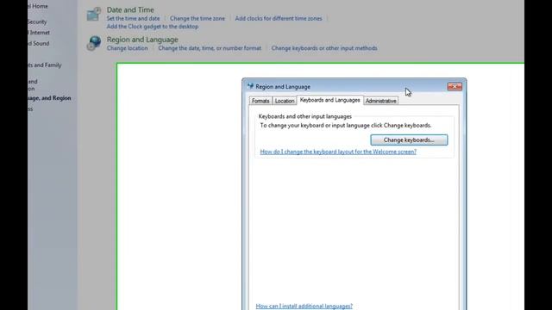The image size is (552, 310).
Task: Select Language, and Region sidebar entry
Action: [x=50, y=98]
